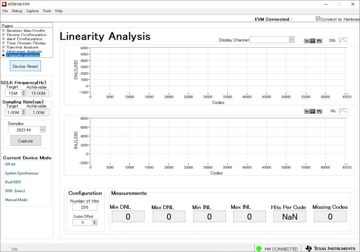Open the Samples dropdown showing 262144
360x252 pixels.
[42, 130]
